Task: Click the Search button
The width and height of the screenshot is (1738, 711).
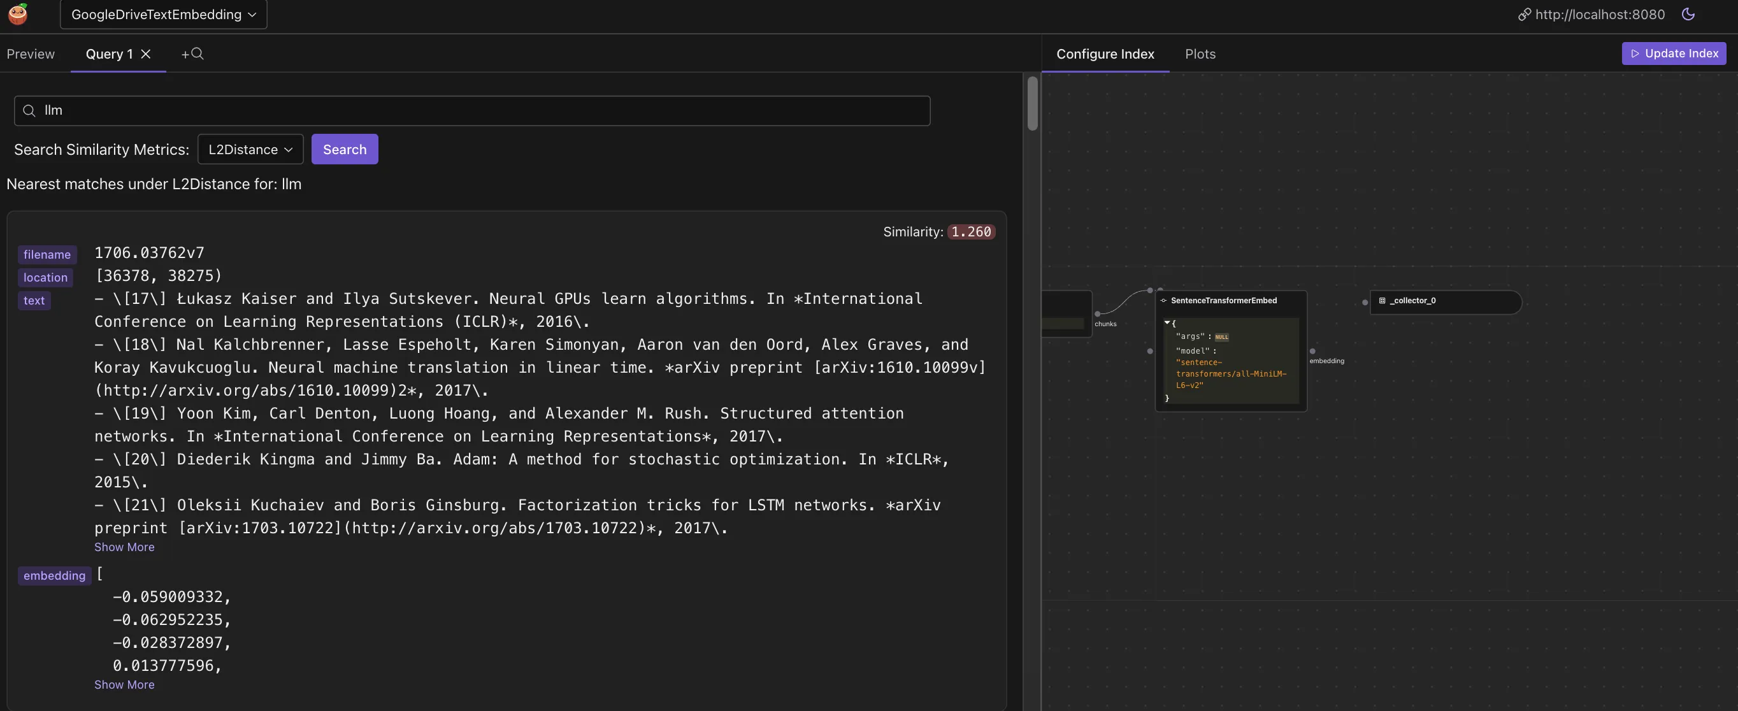Action: (x=345, y=149)
